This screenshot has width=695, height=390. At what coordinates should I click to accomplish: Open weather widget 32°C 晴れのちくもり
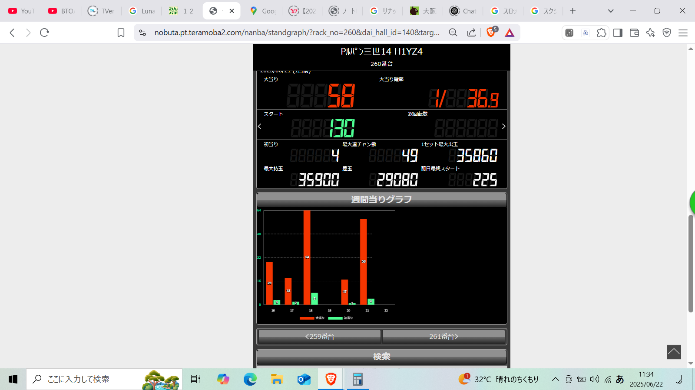[499, 379]
